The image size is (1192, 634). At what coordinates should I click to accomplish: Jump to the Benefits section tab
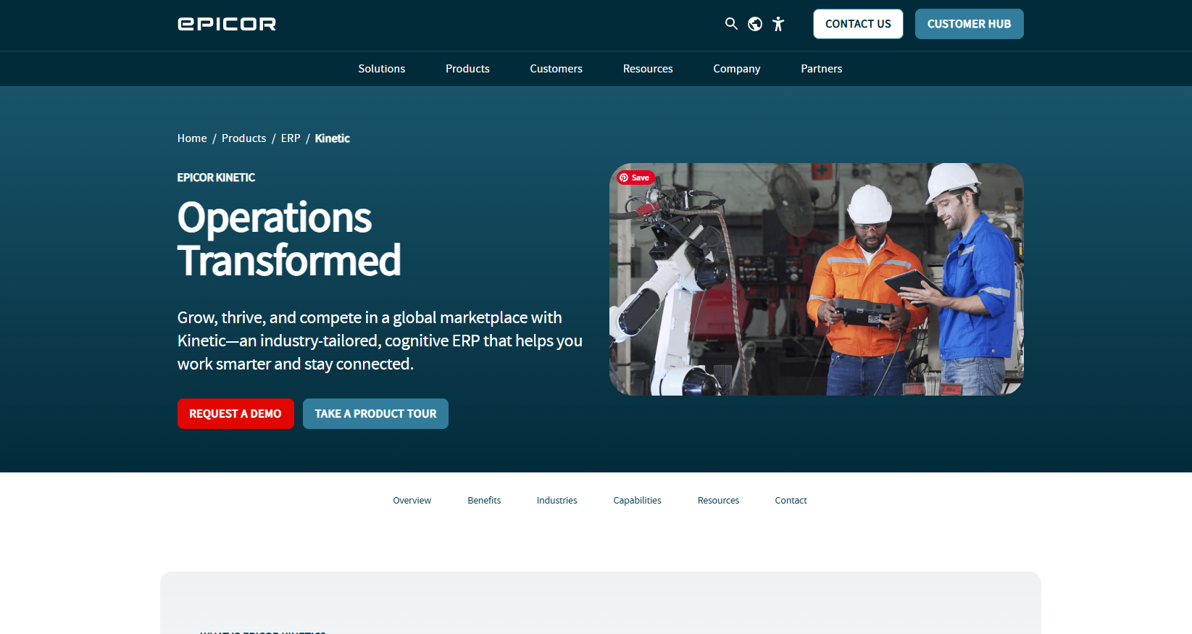(x=484, y=501)
